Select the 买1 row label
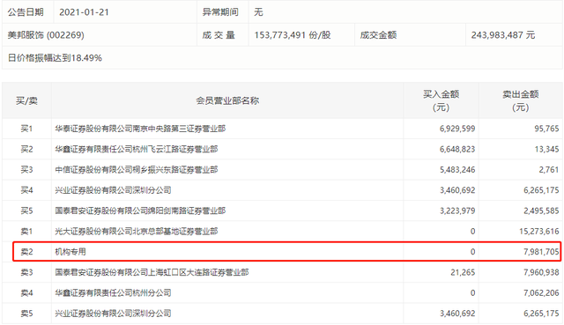 (26, 129)
